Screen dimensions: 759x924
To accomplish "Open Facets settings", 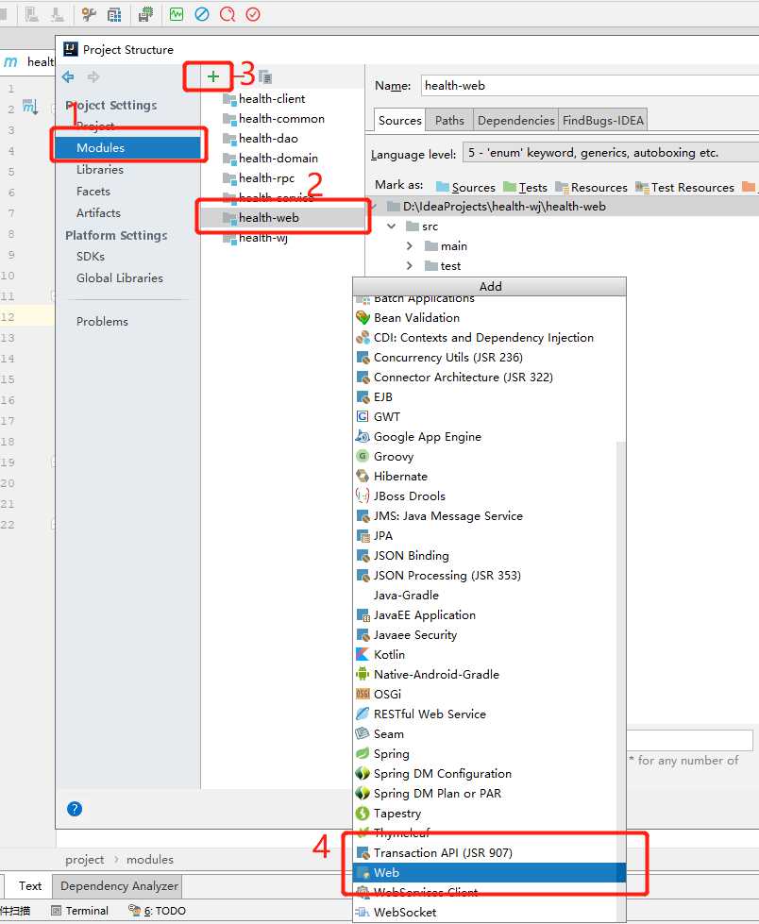I will (x=93, y=192).
